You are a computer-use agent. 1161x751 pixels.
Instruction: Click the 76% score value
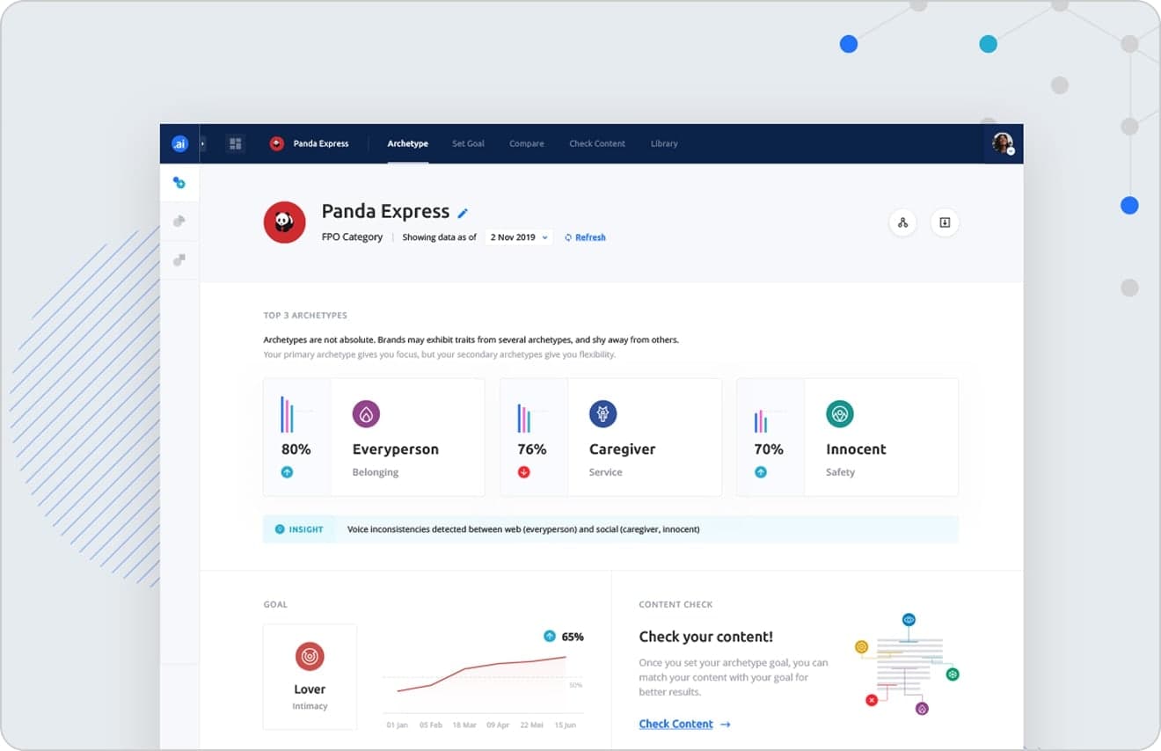click(x=532, y=449)
